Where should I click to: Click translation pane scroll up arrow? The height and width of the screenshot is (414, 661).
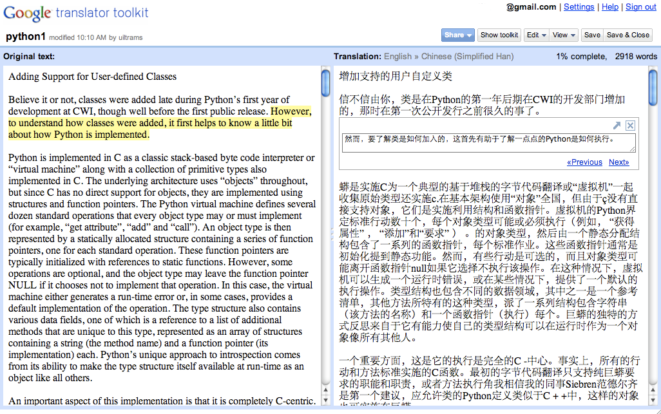coord(653,390)
